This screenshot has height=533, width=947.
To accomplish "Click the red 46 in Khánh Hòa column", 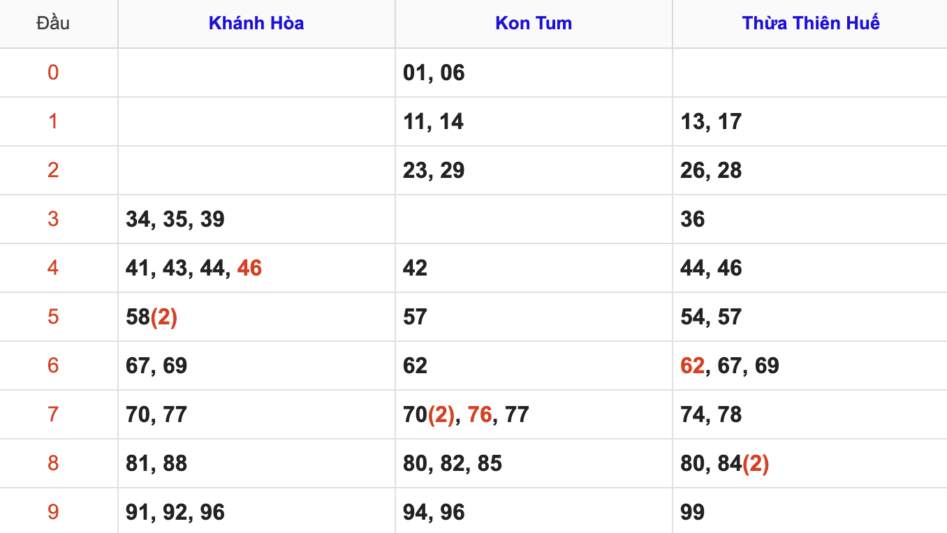I will point(249,268).
